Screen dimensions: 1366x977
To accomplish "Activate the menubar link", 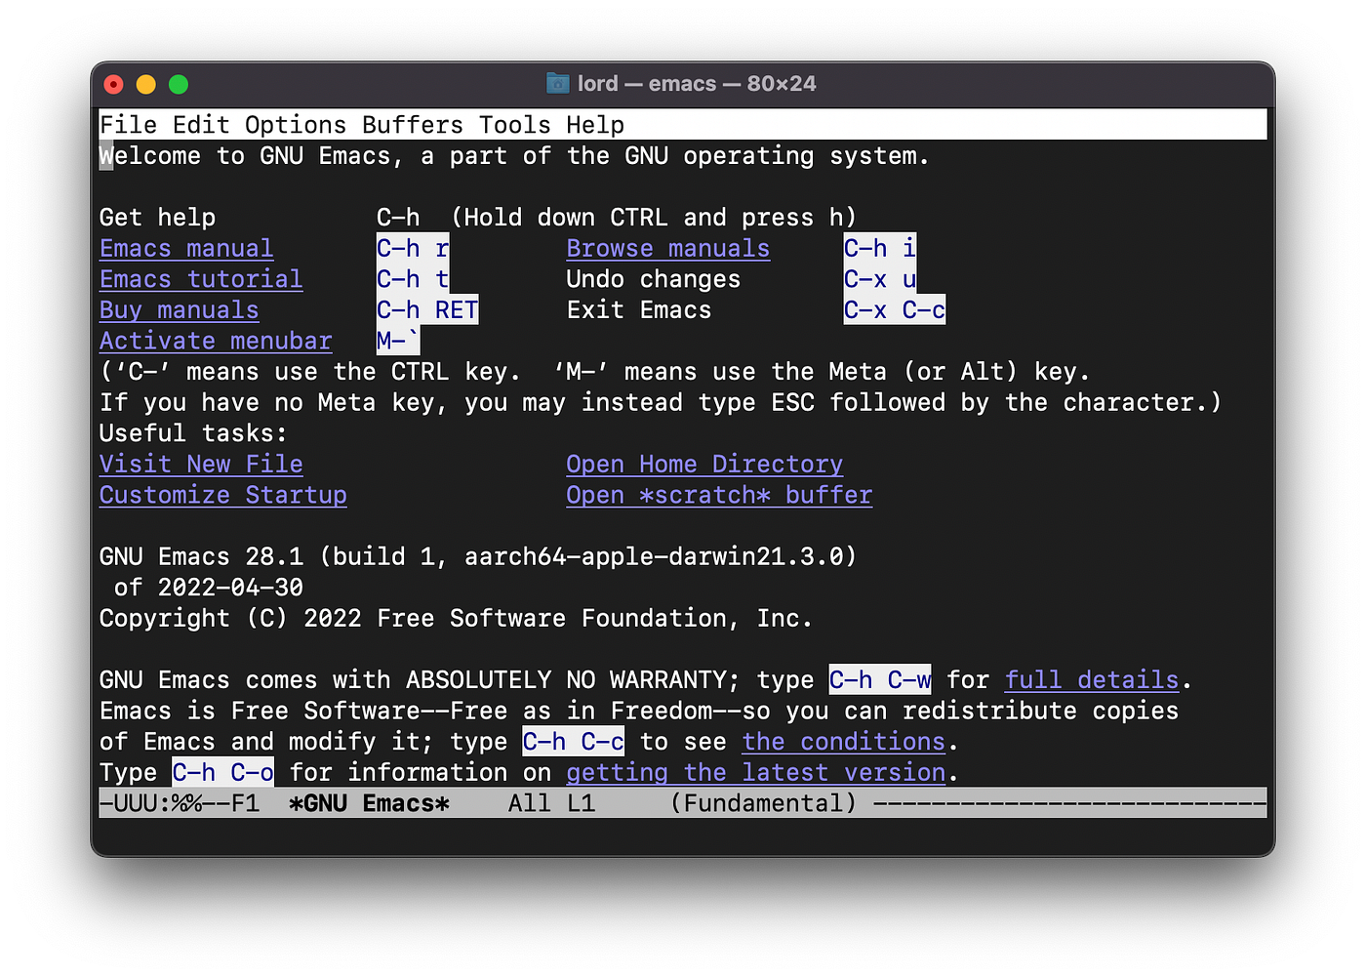I will (x=215, y=341).
